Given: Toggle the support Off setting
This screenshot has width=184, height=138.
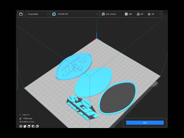Looking at the screenshot, I should (140, 14).
